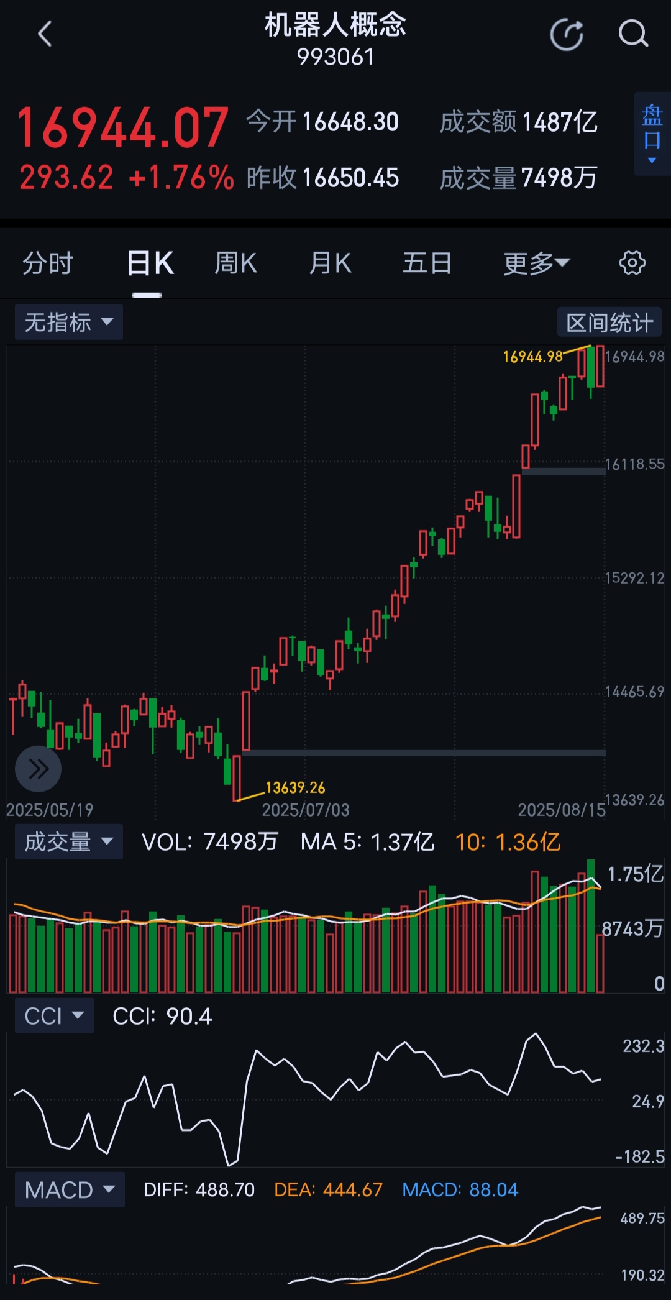Tap the 2025/08/15 date label
Image resolution: width=671 pixels, height=1300 pixels.
click(562, 810)
